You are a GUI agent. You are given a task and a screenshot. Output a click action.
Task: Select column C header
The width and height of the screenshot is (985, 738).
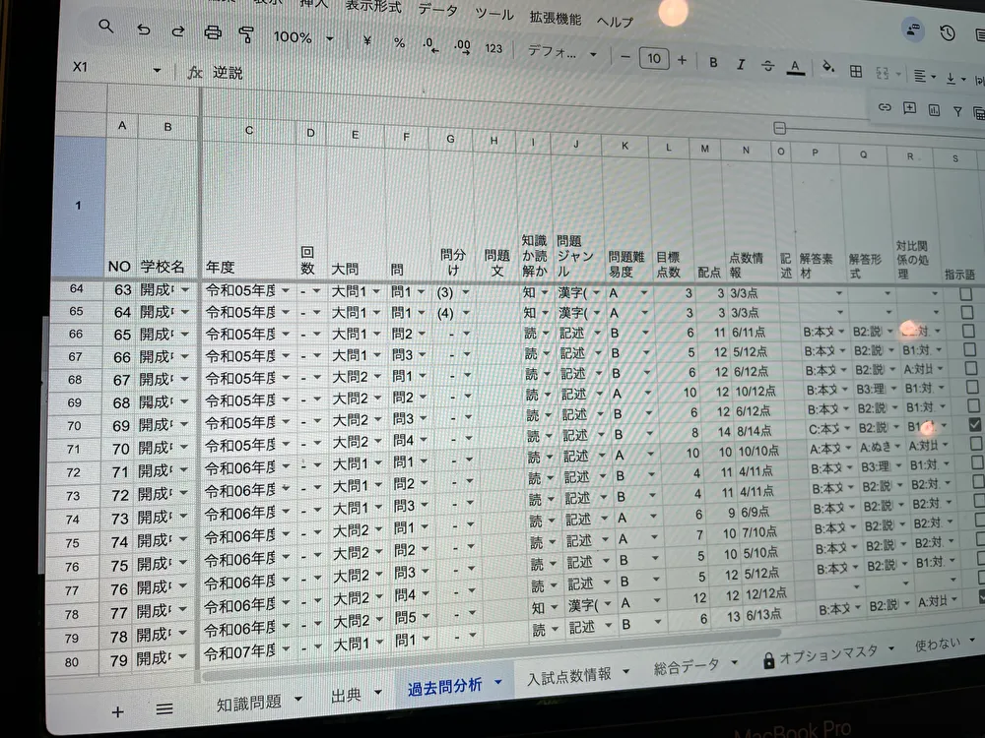[x=249, y=131]
